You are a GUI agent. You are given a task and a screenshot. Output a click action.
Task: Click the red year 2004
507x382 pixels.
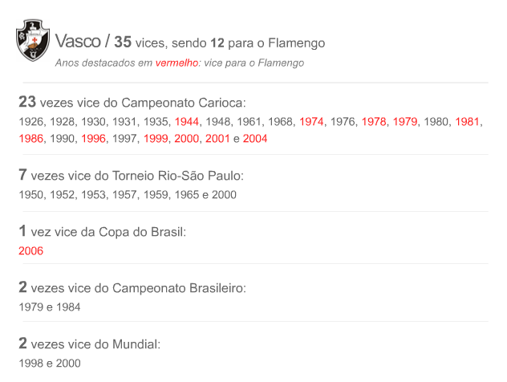coord(255,138)
